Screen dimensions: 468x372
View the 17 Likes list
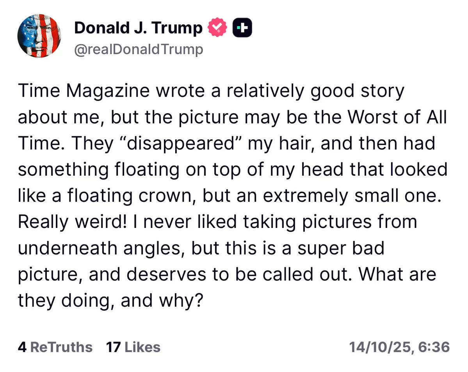click(x=133, y=347)
